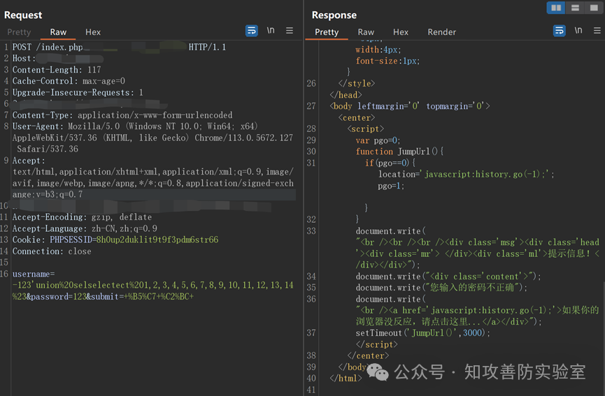Click the PHPSESSID cookie value
The height and width of the screenshot is (396, 605).
(157, 240)
